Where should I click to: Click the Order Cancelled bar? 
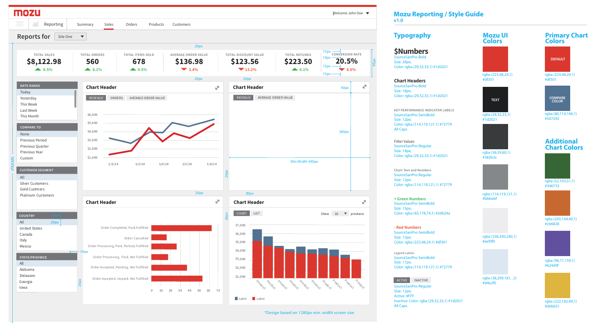click(159, 237)
